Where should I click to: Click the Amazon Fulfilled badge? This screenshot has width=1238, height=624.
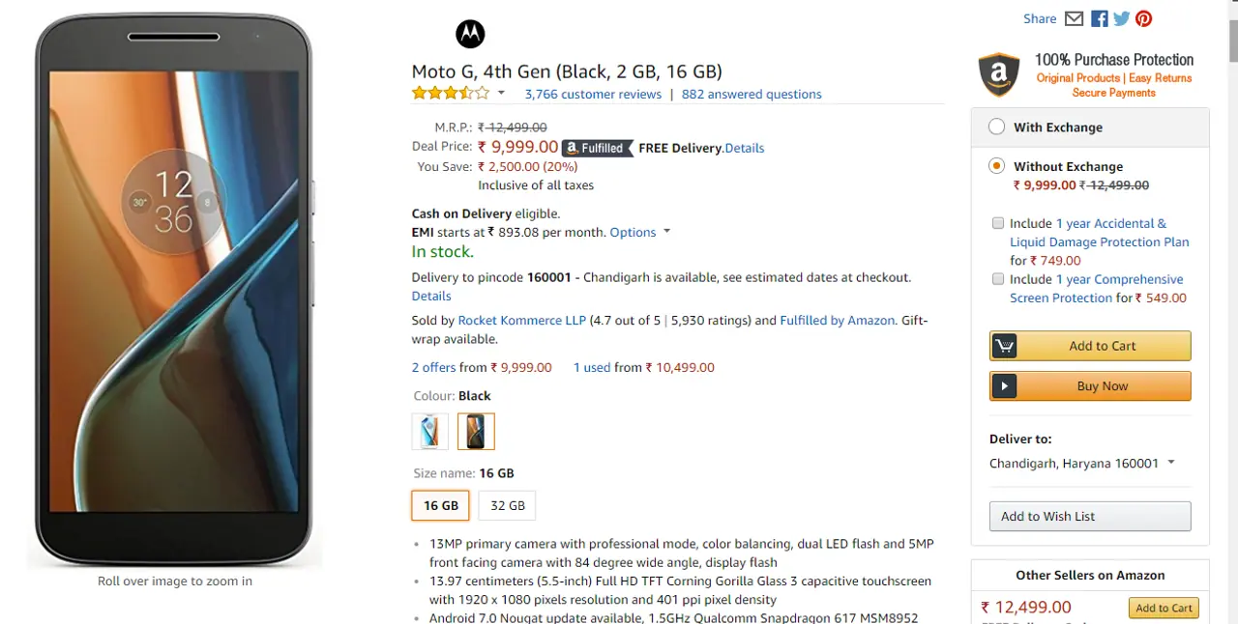coord(597,148)
